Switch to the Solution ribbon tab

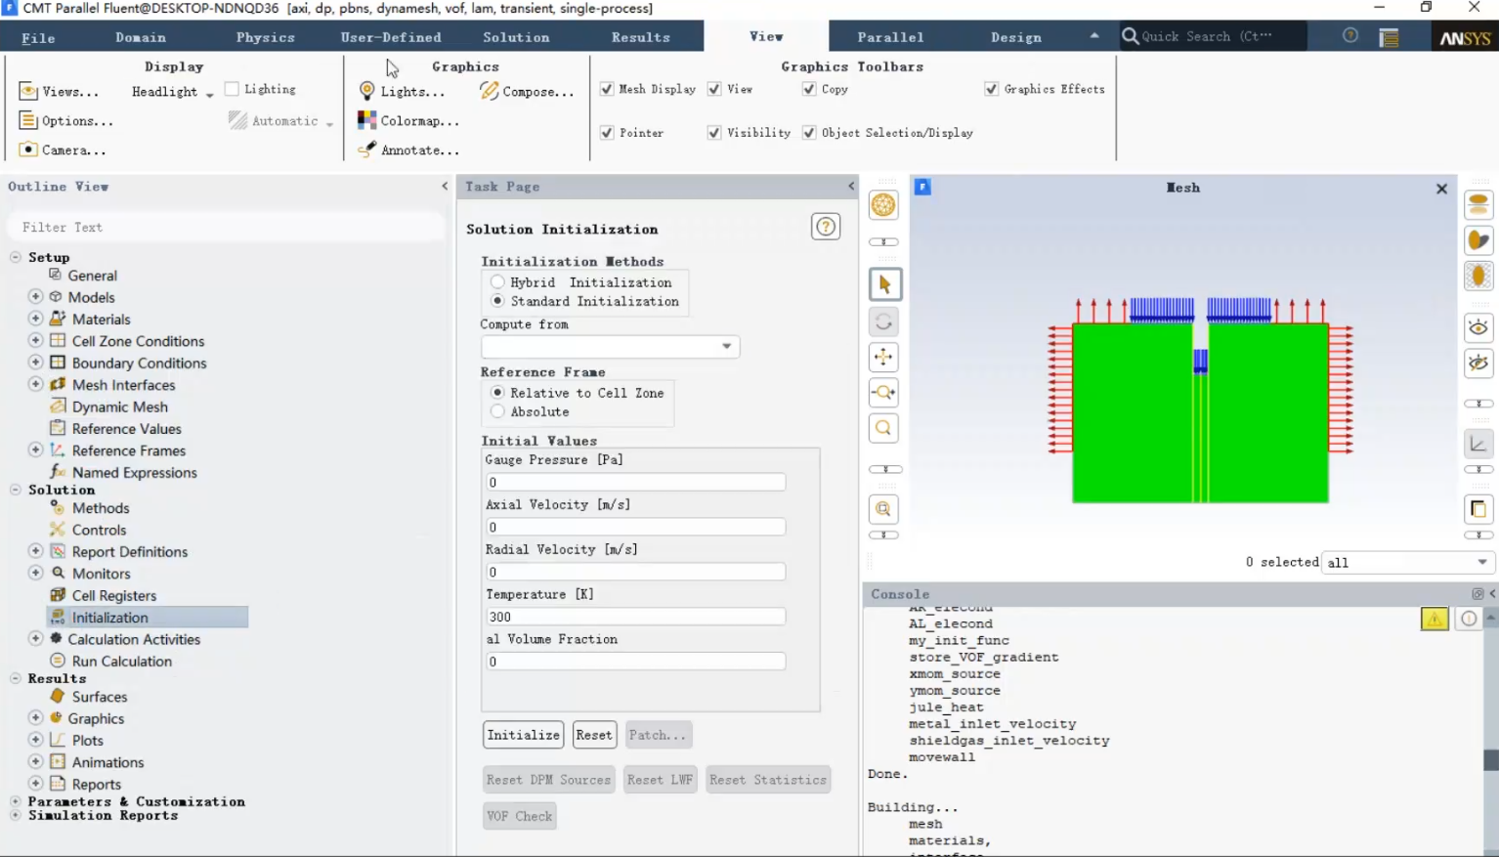pyautogui.click(x=516, y=37)
